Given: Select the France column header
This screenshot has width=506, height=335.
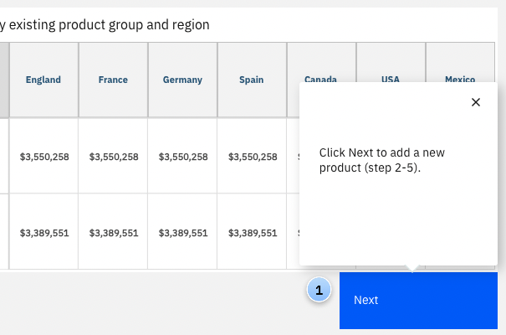Looking at the screenshot, I should click(x=113, y=80).
